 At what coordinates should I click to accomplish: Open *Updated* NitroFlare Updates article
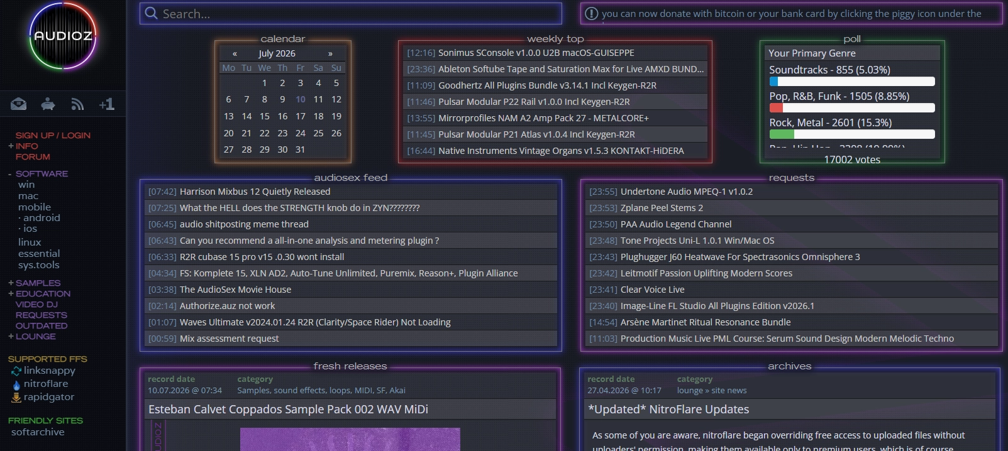(668, 410)
